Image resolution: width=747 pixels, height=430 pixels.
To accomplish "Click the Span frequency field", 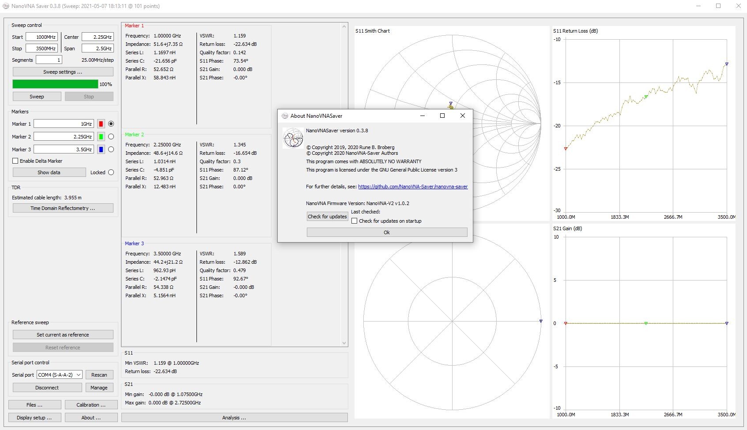I will click(98, 49).
